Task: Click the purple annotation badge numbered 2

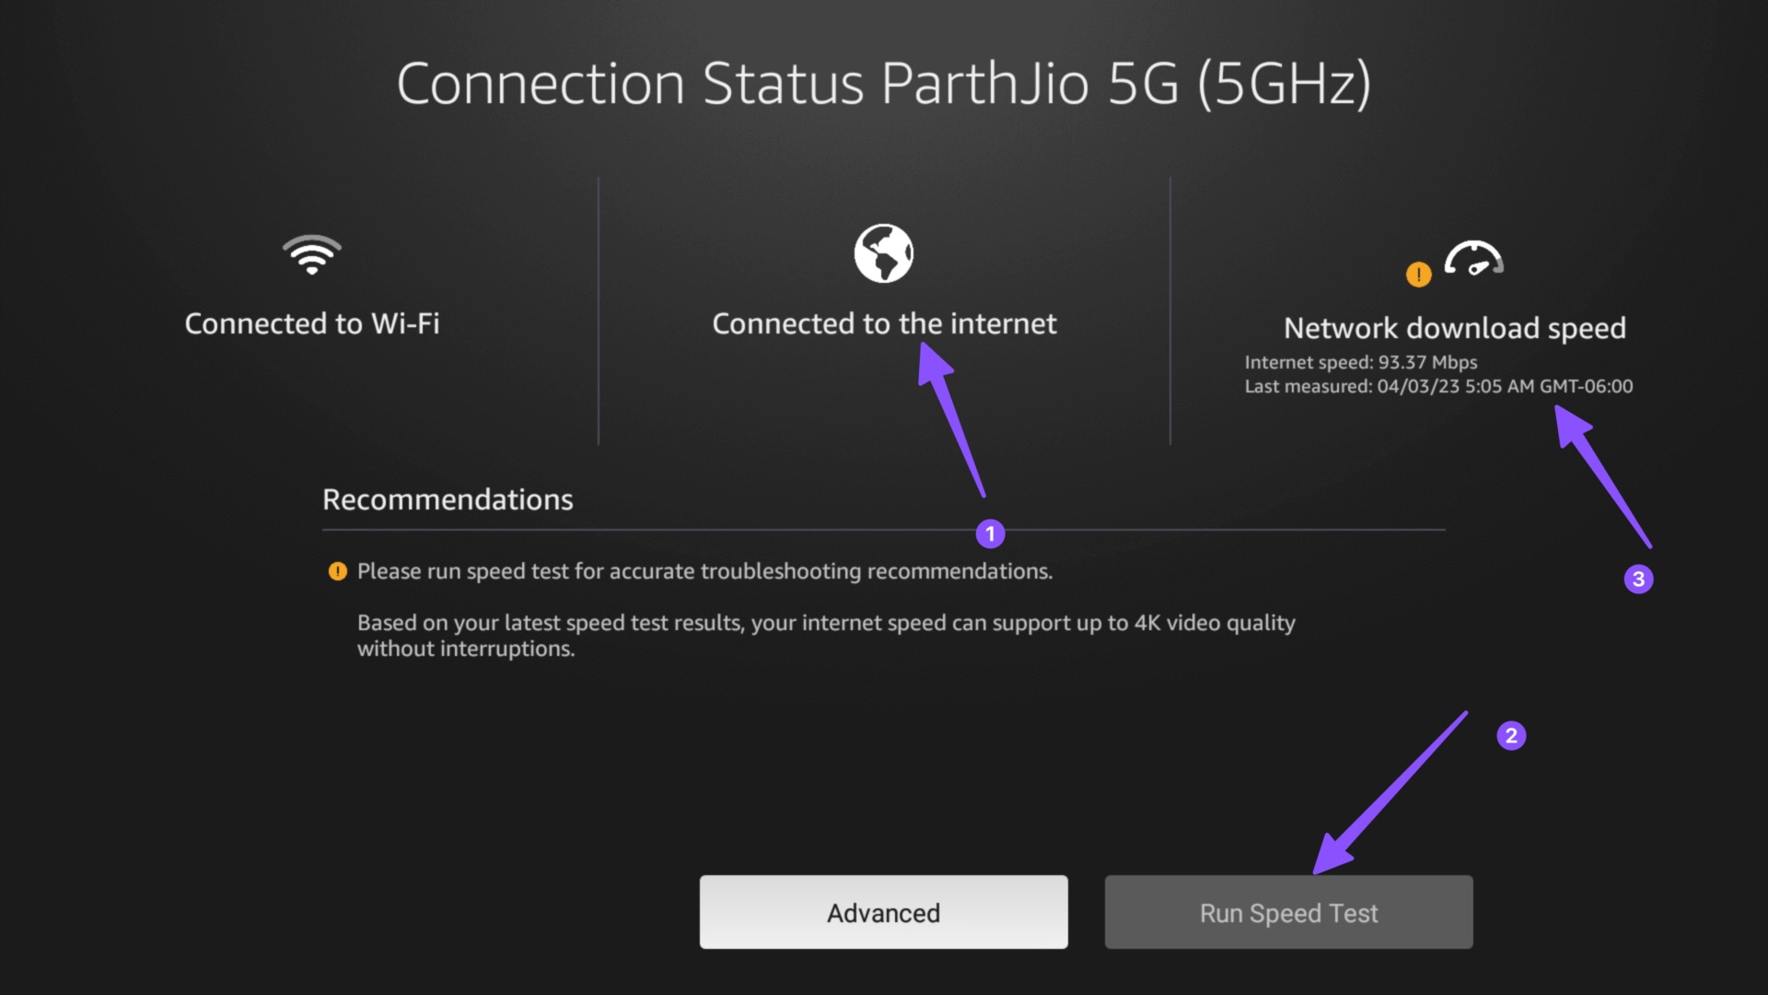Action: [x=1511, y=735]
